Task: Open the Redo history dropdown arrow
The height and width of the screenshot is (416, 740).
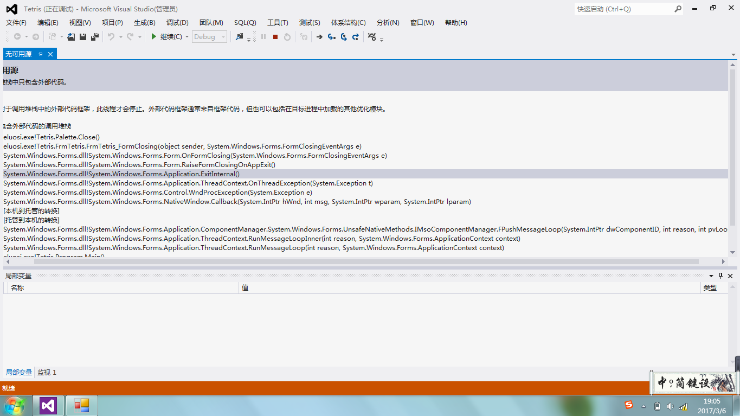Action: point(140,37)
